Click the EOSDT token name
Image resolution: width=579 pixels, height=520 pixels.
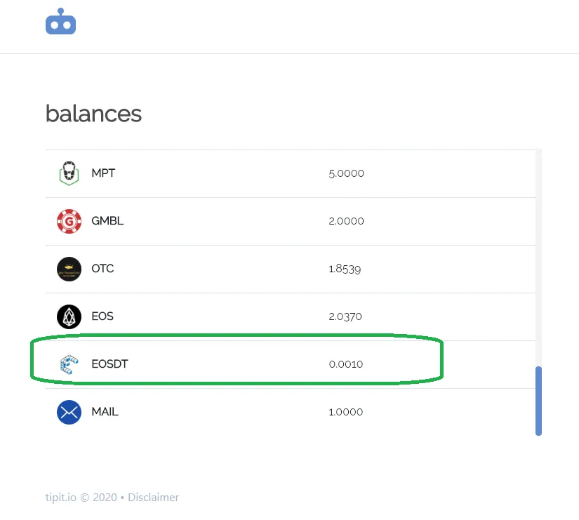[x=109, y=364]
